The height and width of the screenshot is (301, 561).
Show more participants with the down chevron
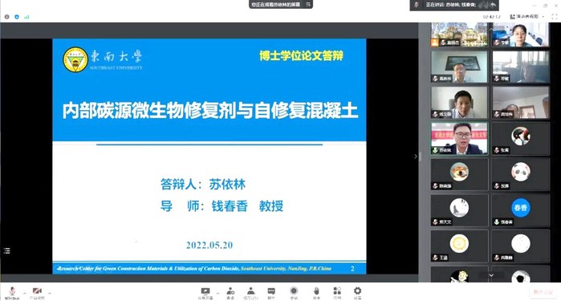click(x=491, y=275)
